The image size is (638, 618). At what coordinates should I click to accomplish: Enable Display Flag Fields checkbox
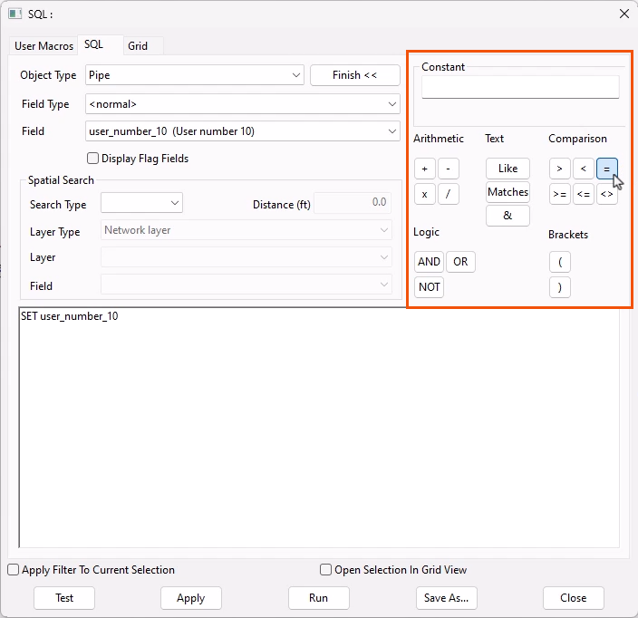coord(92,159)
